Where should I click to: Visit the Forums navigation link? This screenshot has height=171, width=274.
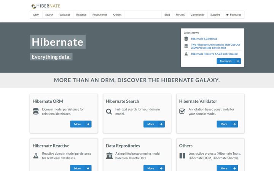point(180,15)
